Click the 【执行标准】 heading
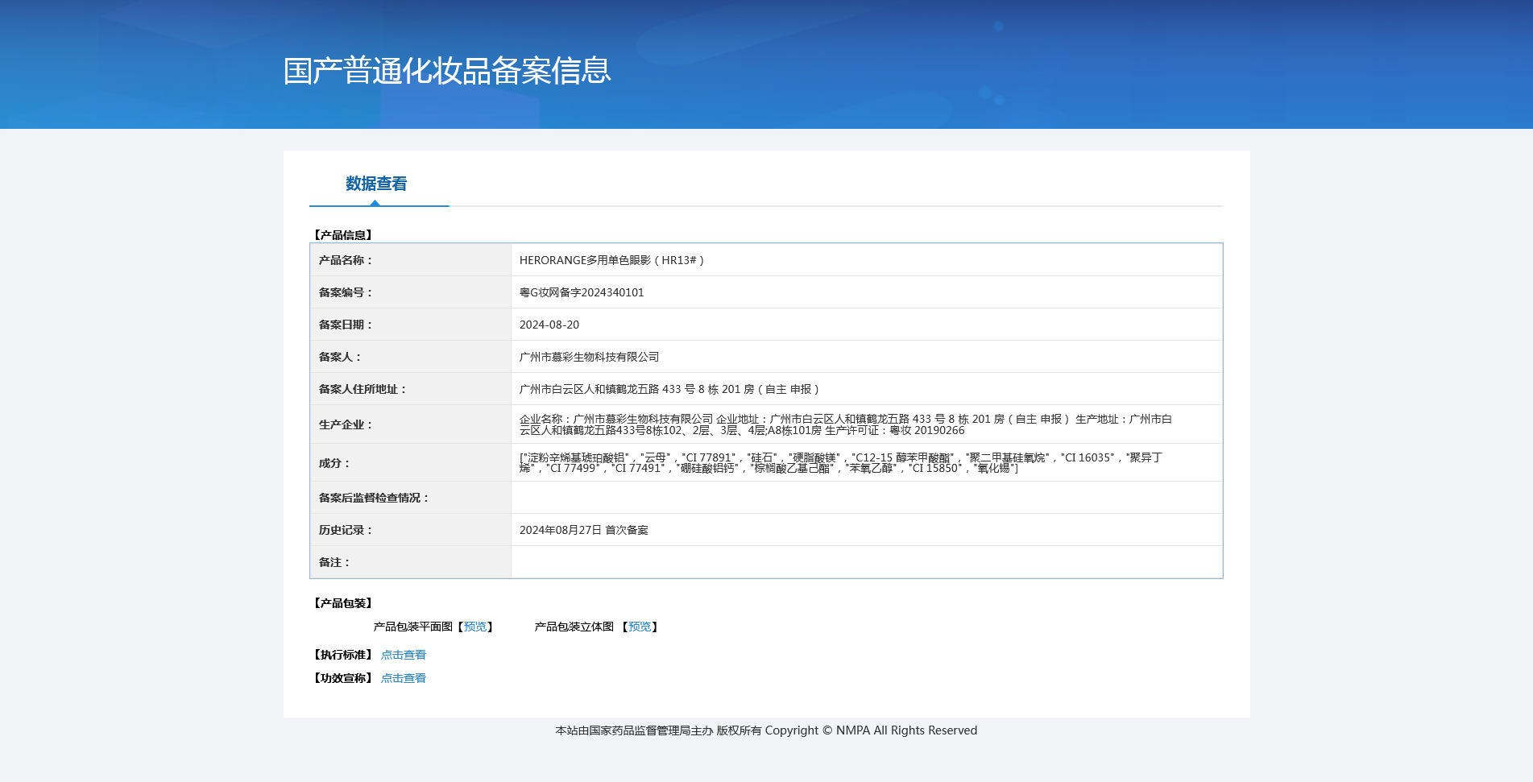This screenshot has height=782, width=1533. coord(343,655)
